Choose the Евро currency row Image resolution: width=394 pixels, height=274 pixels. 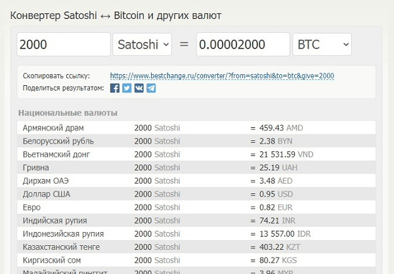196,207
